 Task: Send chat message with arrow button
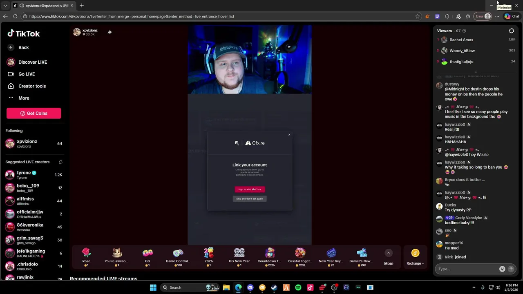click(511, 269)
